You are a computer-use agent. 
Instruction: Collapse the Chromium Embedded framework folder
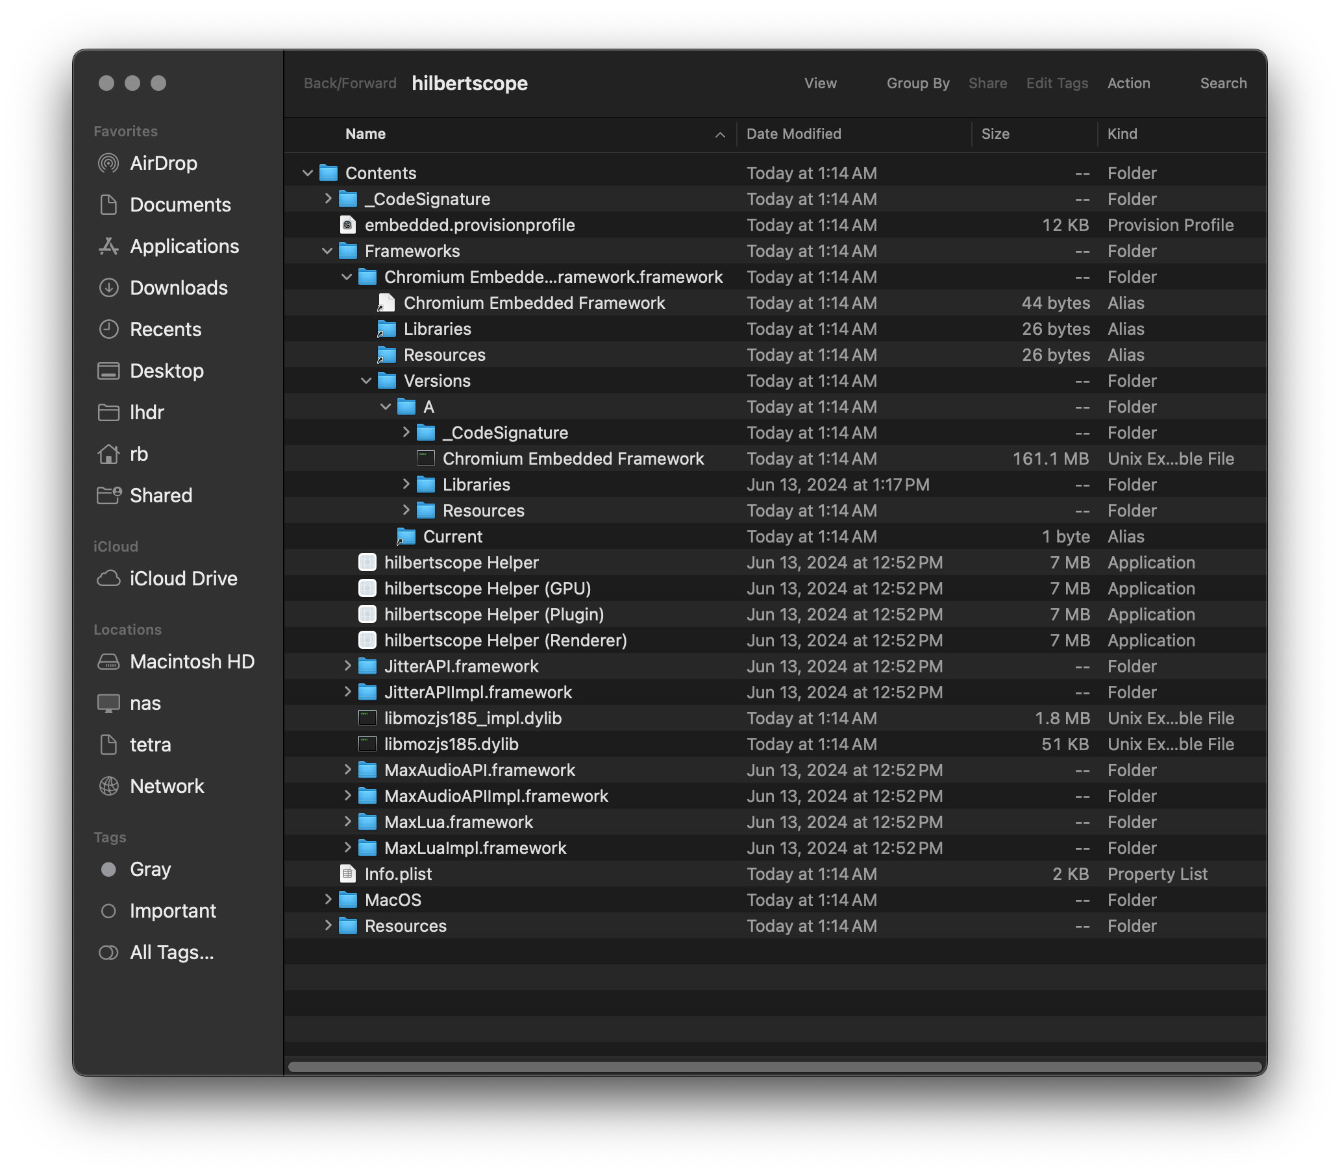click(347, 277)
